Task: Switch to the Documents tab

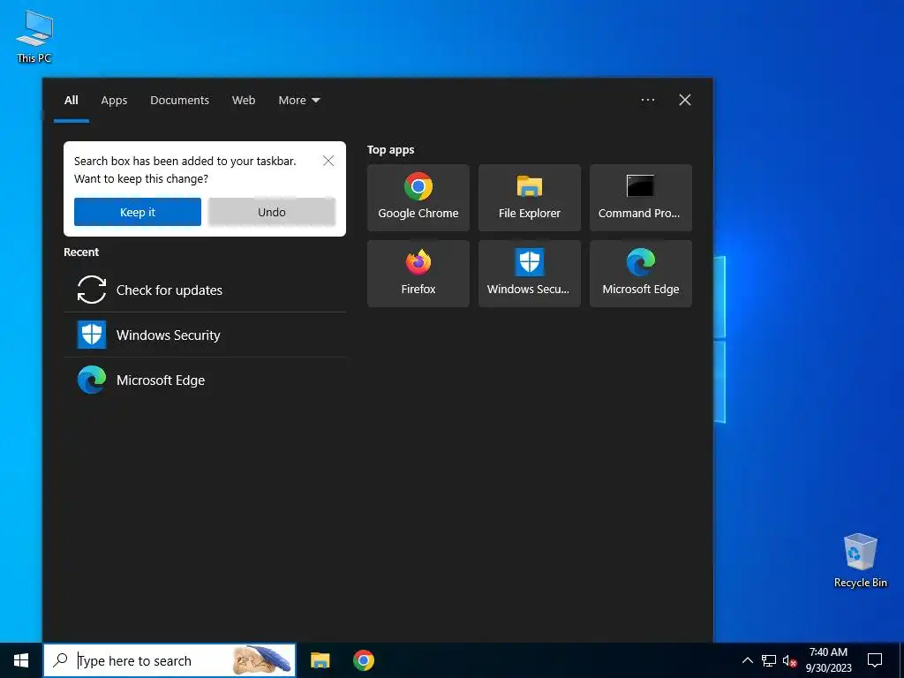Action: point(179,101)
